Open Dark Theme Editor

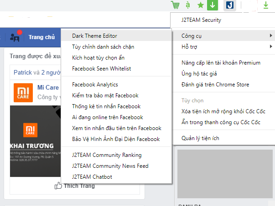tap(116, 36)
